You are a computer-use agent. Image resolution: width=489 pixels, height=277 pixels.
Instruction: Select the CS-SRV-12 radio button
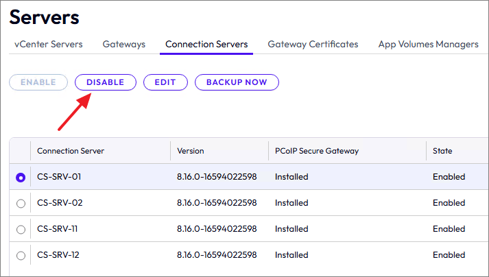coord(21,255)
